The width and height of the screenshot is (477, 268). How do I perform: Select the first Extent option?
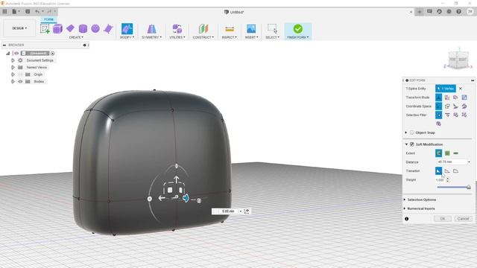point(438,153)
